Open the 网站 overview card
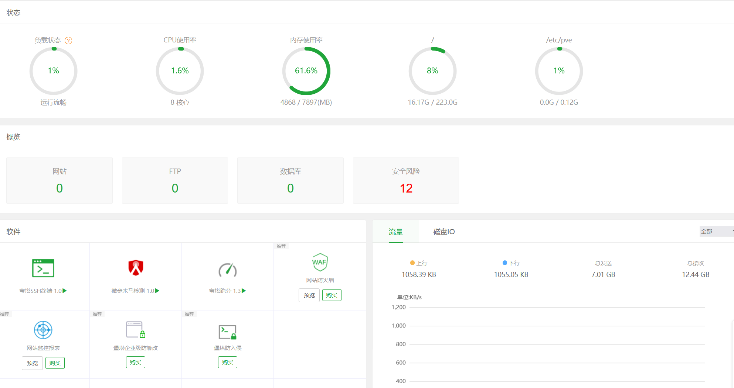 click(60, 180)
